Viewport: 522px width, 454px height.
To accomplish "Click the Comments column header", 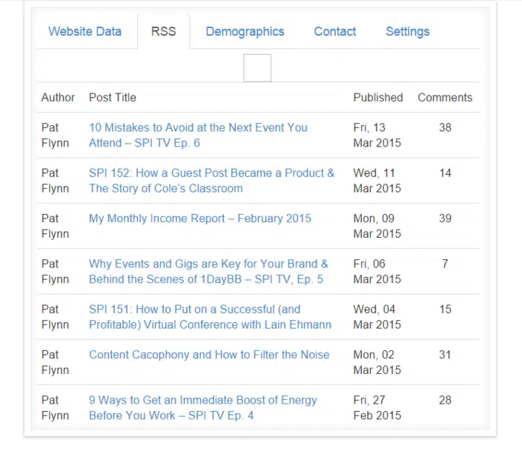I will click(x=445, y=98).
